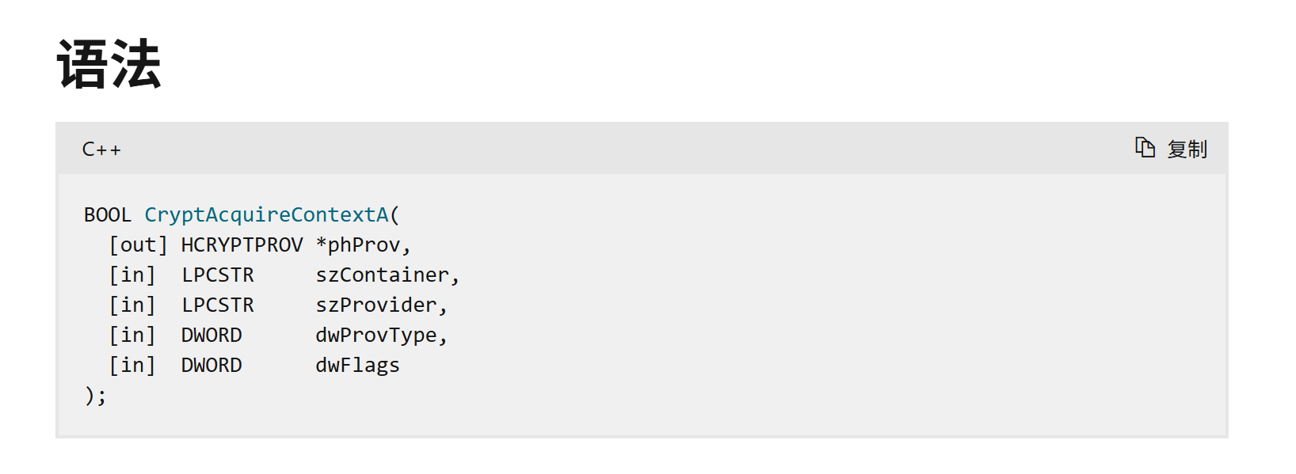Click the dwProvType parameter name
Screen dimensions: 1296x474
377,336
